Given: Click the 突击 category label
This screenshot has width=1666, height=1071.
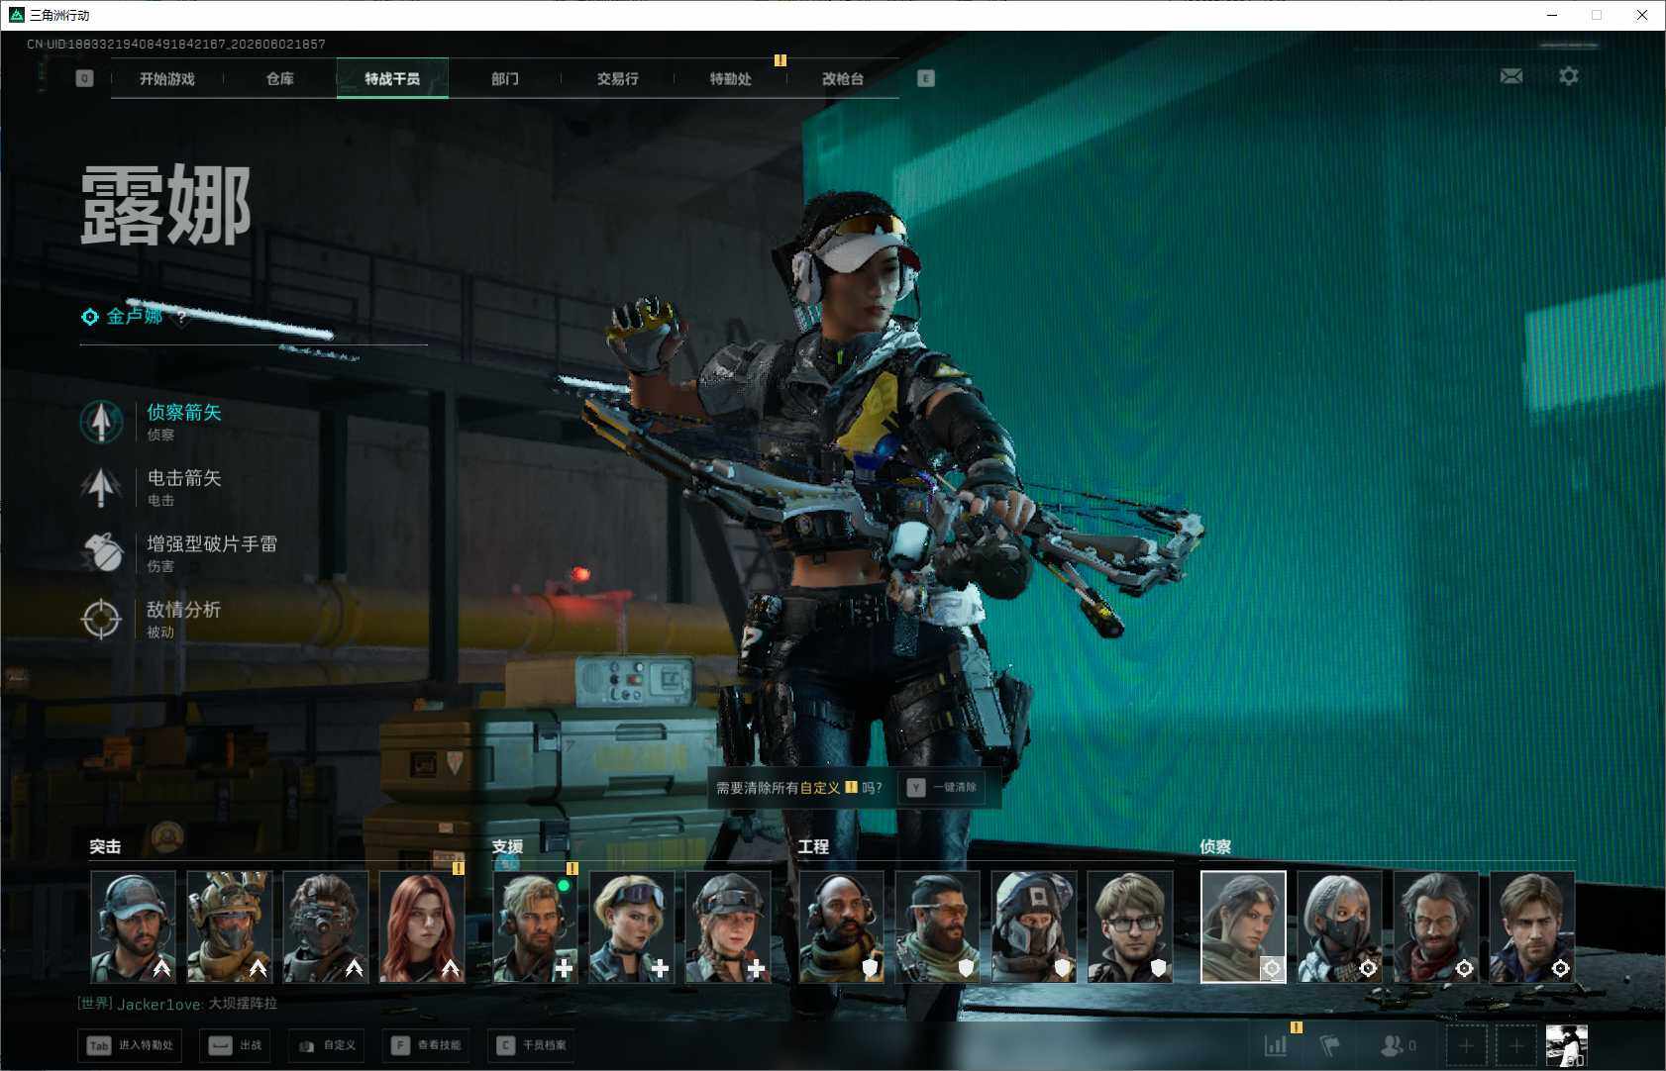Looking at the screenshot, I should click(105, 846).
